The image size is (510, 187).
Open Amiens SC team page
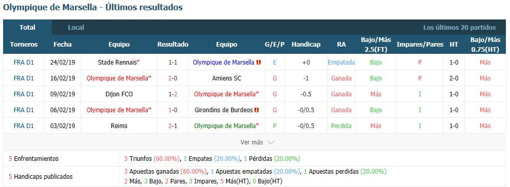click(x=227, y=78)
